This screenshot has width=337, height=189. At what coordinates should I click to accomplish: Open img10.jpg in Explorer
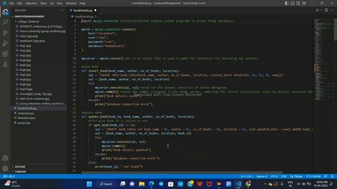pos(26,89)
